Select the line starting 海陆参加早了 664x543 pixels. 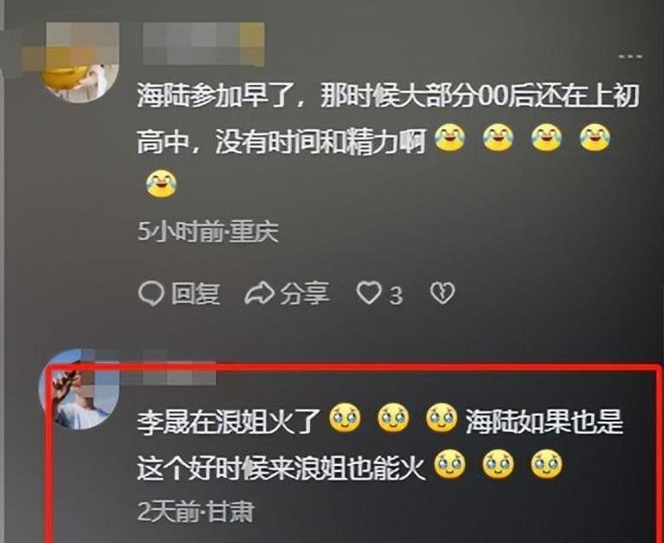pos(388,95)
